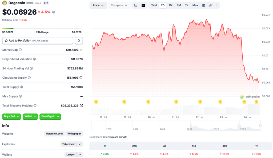Click the 14d column -6.5% value

194,154
